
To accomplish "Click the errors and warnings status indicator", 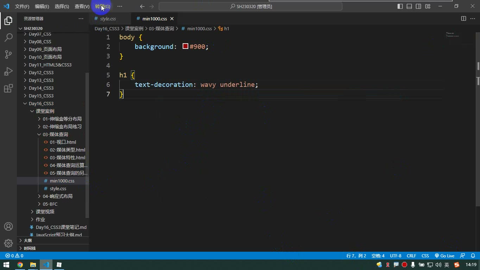I will (x=14, y=256).
